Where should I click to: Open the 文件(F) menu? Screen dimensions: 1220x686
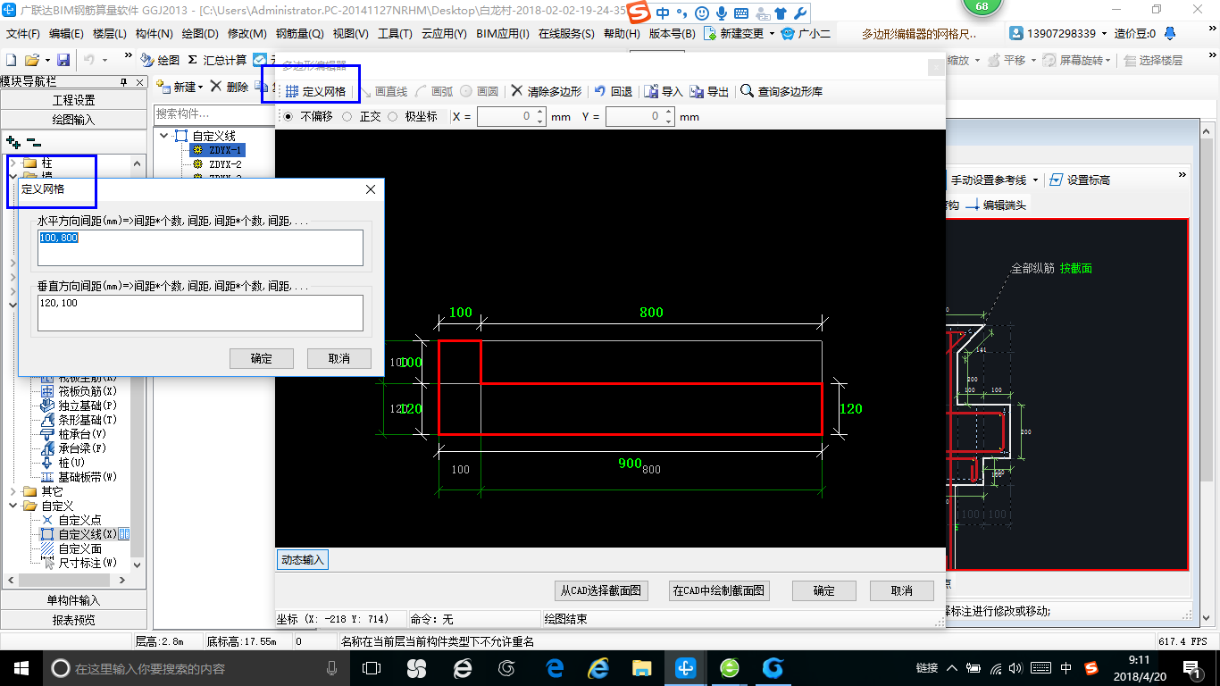tap(23, 33)
